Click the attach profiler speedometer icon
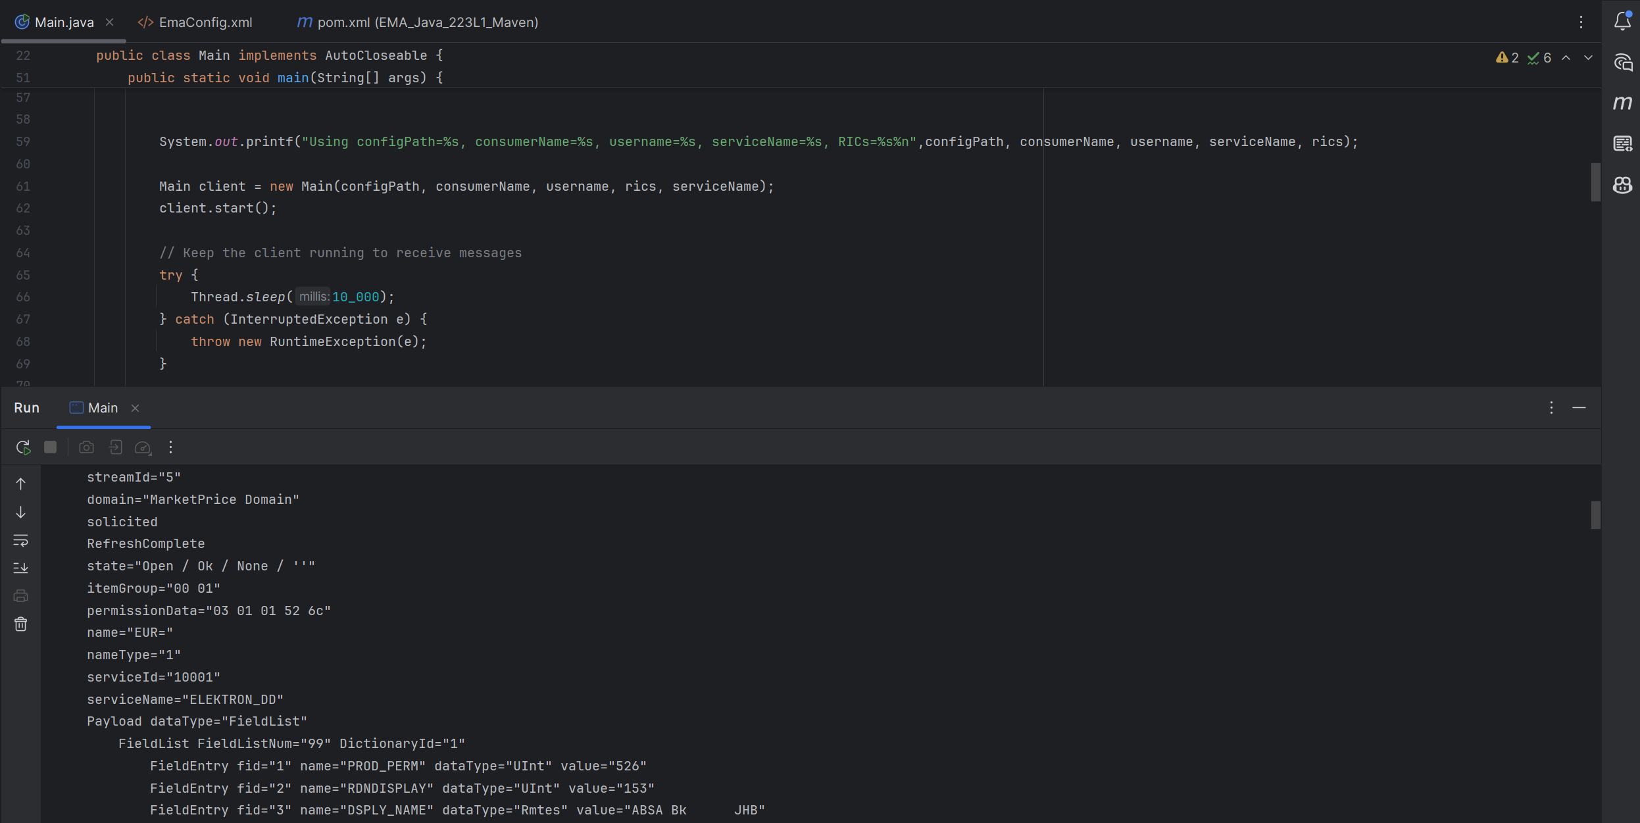 tap(143, 447)
